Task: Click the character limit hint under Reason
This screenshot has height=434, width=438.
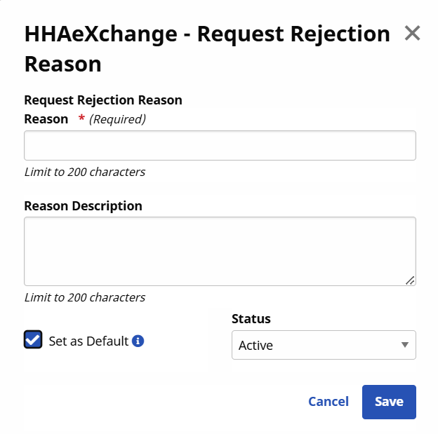Action: coord(84,172)
